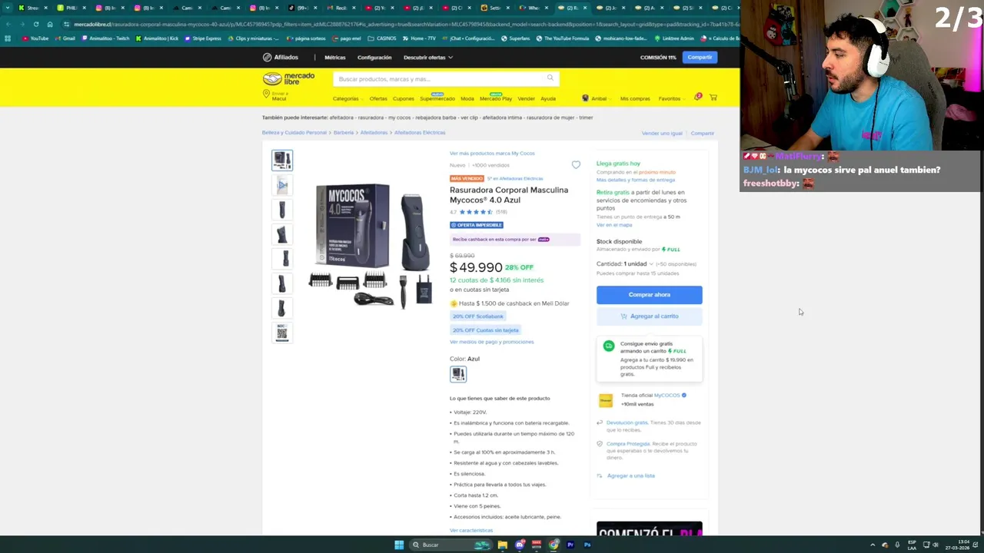The height and width of the screenshot is (553, 984).
Task: Expand the Descubrir ofertas dropdown
Action: click(428, 57)
